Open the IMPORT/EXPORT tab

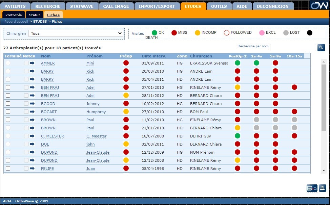pyautogui.click(x=157, y=6)
